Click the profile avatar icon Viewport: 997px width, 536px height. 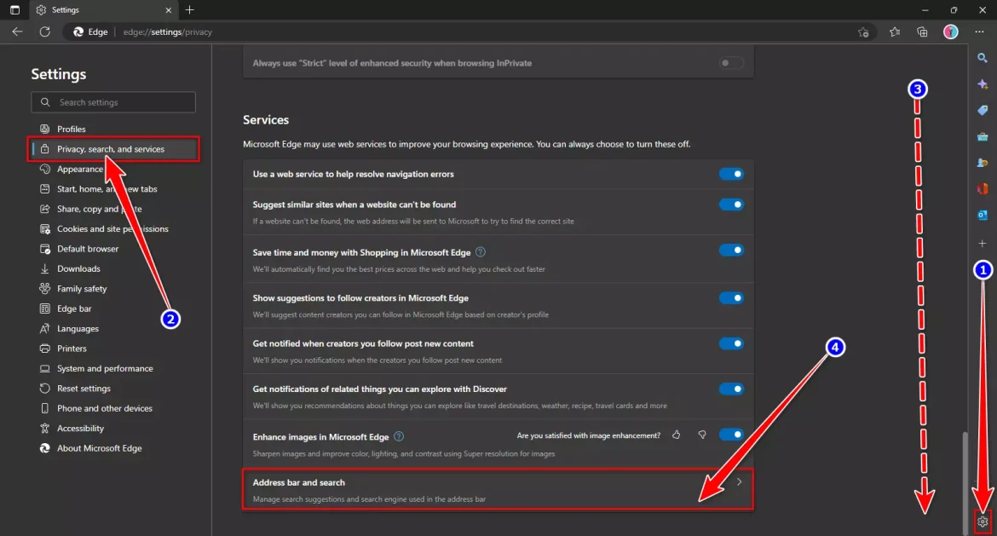951,32
